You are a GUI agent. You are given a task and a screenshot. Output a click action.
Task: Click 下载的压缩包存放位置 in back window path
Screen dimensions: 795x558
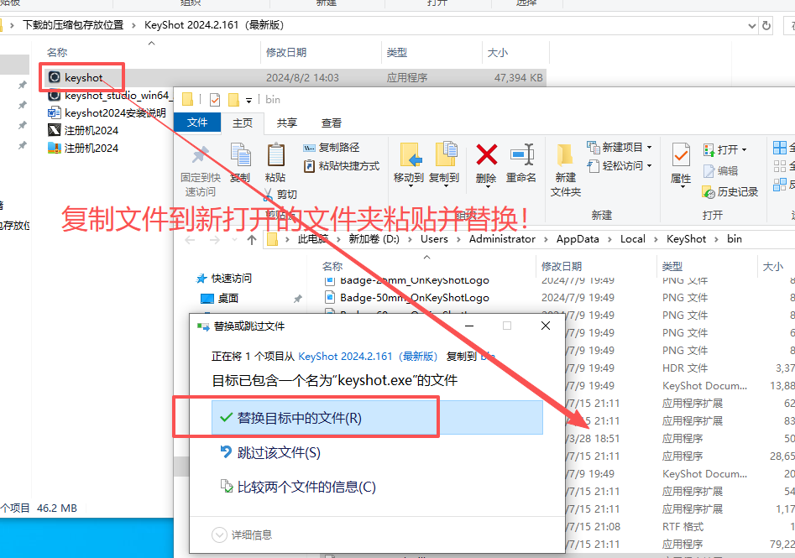[73, 25]
